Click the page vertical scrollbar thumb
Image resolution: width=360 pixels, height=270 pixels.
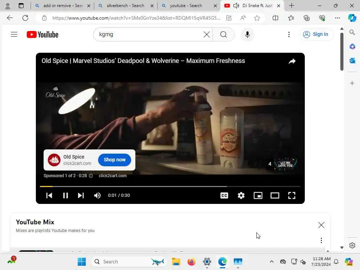tap(342, 52)
